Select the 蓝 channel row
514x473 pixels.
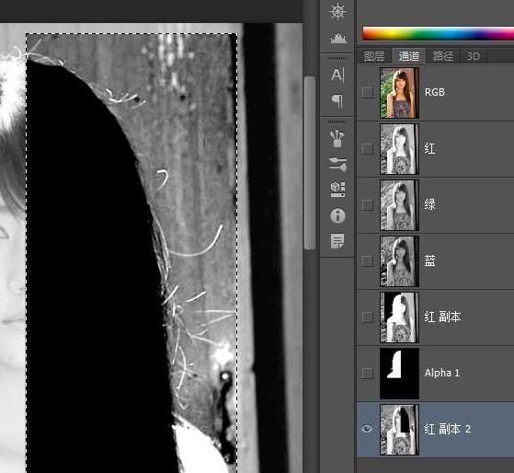435,261
